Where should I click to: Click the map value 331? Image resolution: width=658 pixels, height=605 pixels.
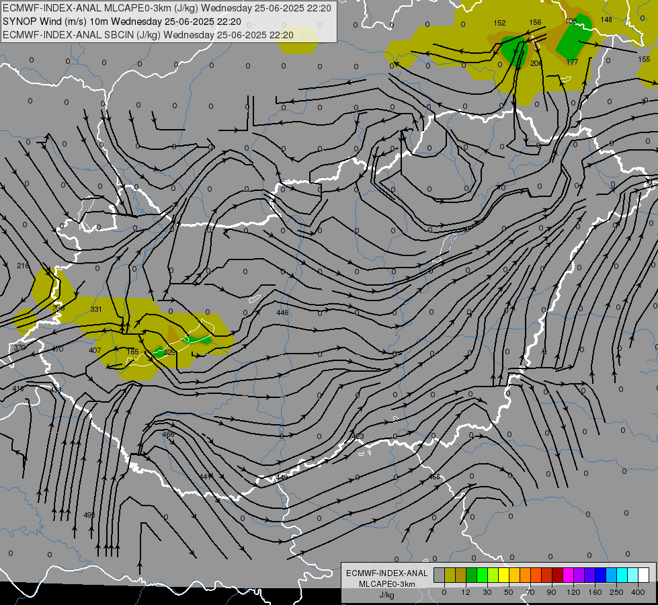click(96, 309)
